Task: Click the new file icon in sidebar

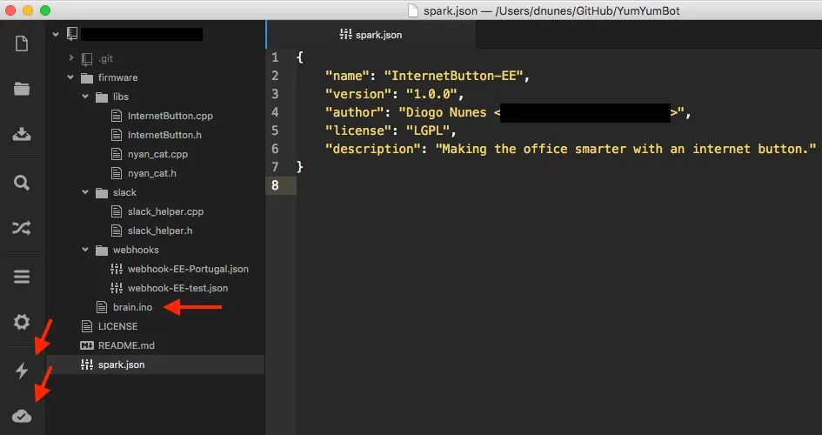Action: (x=22, y=44)
